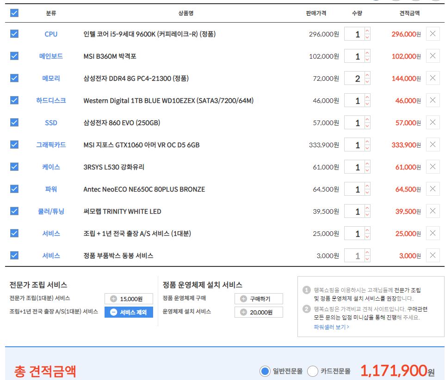Open the CPU category link
445x380 pixels.
[x=51, y=34]
